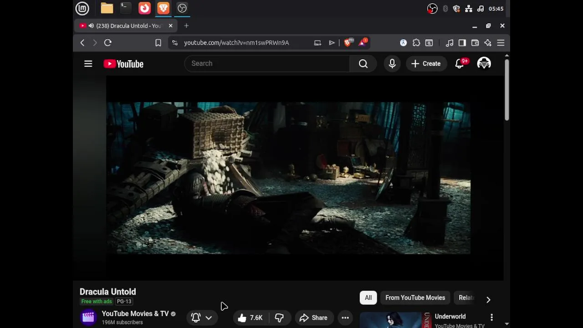Click the scrollbar down arrow
This screenshot has height=328, width=583.
click(506, 324)
